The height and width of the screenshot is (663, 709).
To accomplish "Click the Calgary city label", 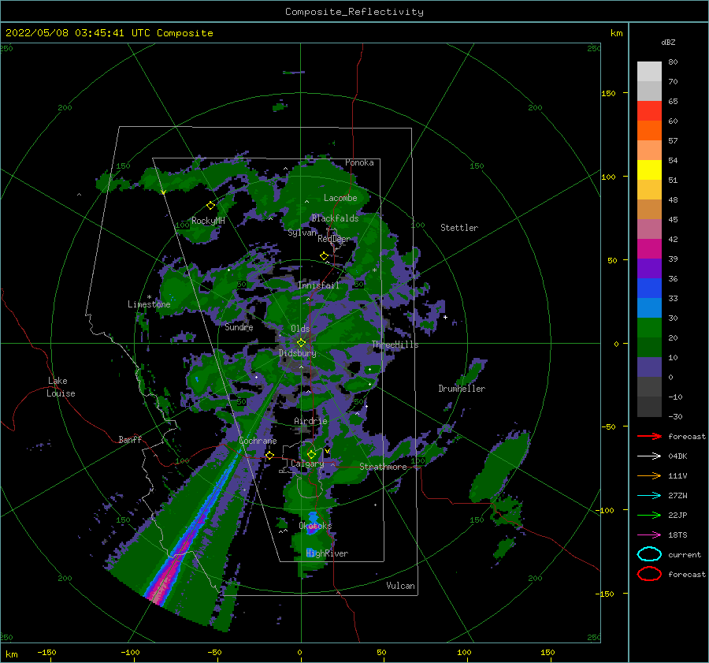I will click(x=307, y=464).
